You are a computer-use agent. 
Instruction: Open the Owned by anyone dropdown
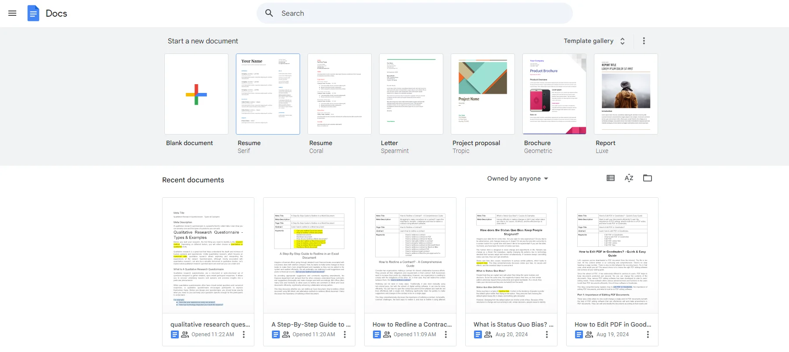tap(518, 178)
